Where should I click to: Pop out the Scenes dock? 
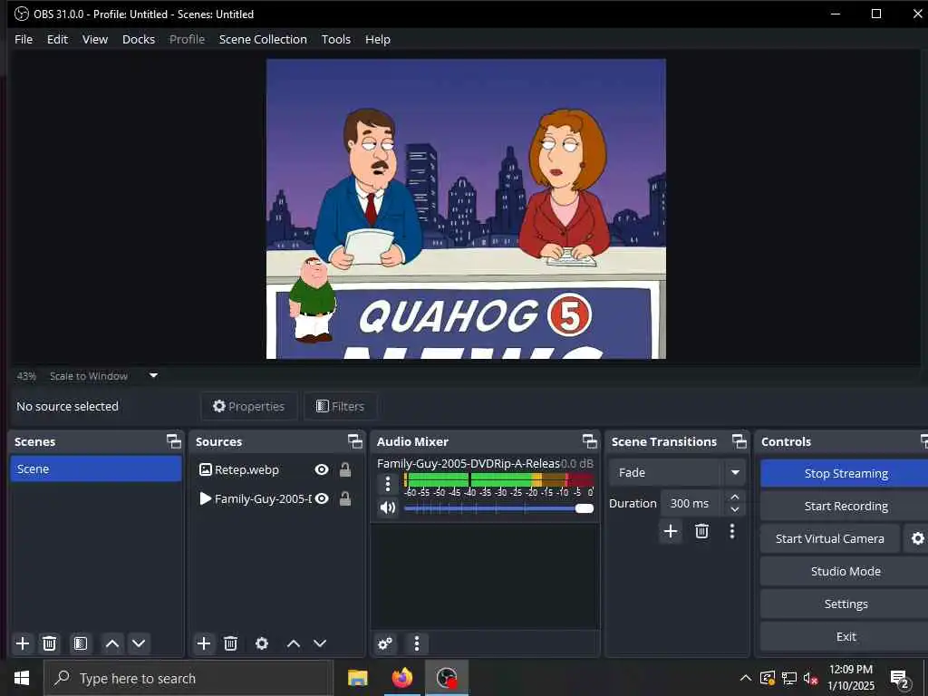(x=173, y=441)
